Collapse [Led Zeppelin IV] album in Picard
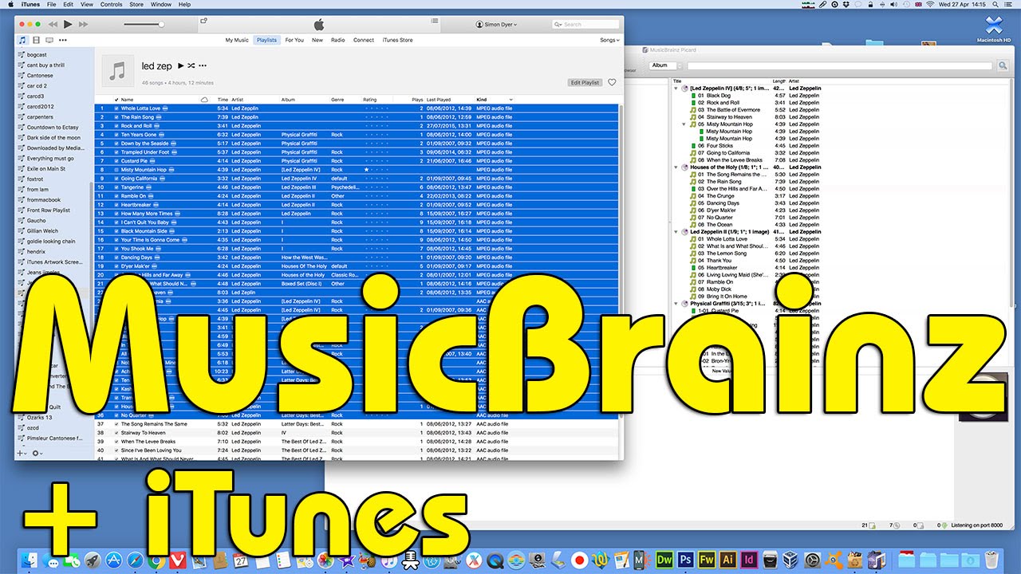This screenshot has width=1021, height=574. coord(676,88)
